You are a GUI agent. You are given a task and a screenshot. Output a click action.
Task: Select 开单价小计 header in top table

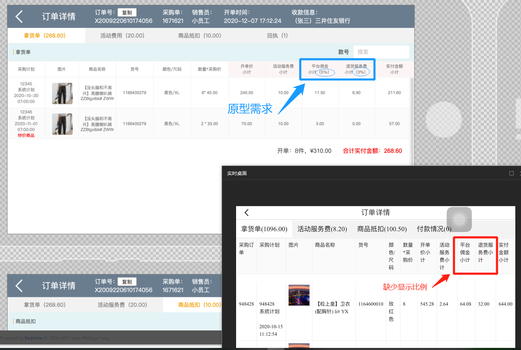[x=247, y=69]
